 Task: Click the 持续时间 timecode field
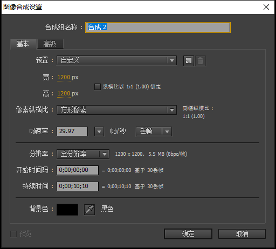pyautogui.click(x=78, y=186)
